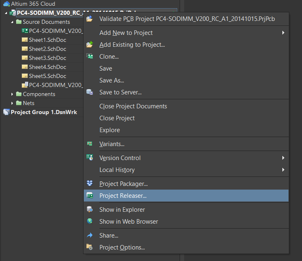The width and height of the screenshot is (302, 261).
Task: Choose Save As... menu entry
Action: 186,80
